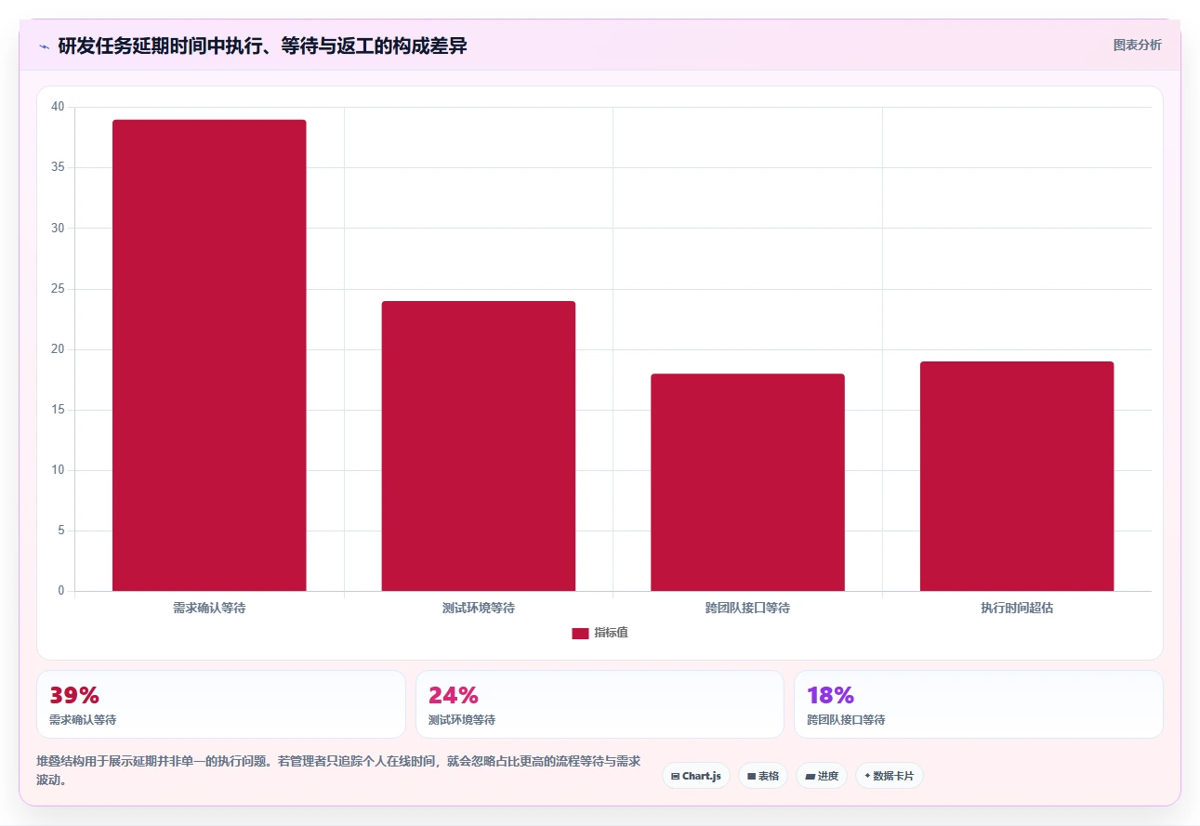
Task: Click the 18% stat card value
Action: point(831,695)
